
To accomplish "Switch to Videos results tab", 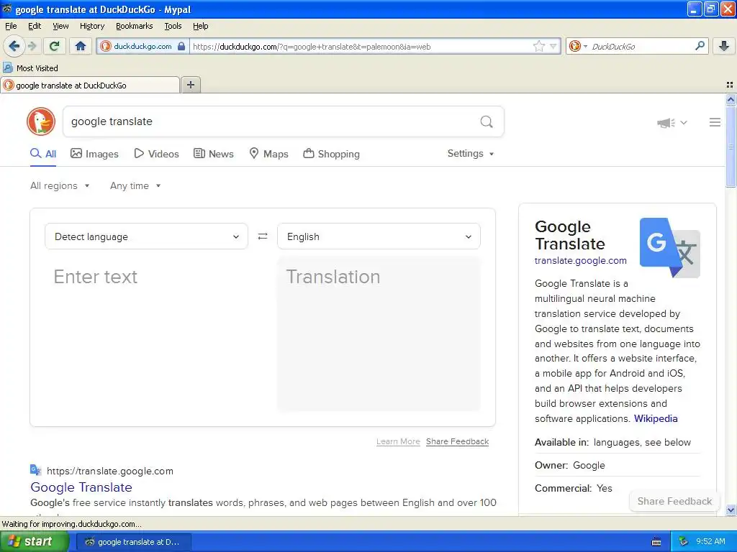I will [x=156, y=154].
